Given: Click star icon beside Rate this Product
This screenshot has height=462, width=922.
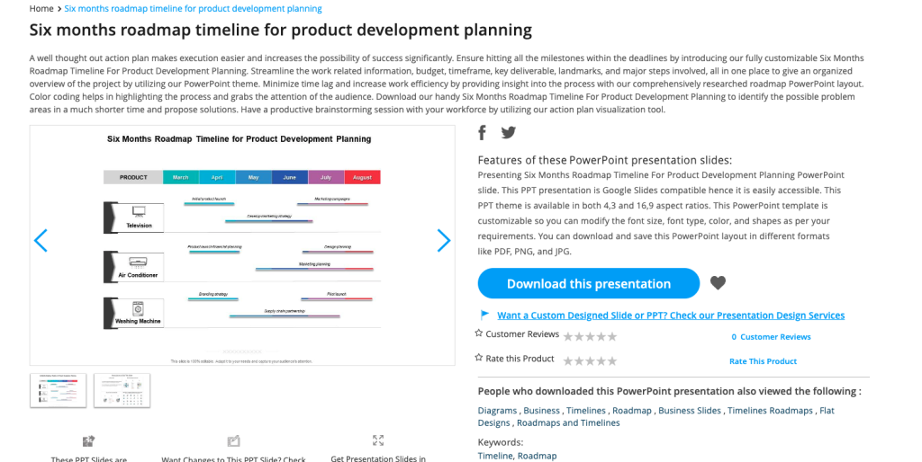Looking at the screenshot, I should point(479,358).
